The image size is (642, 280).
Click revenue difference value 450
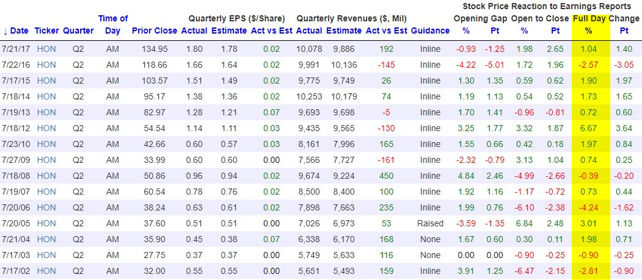[x=386, y=176]
